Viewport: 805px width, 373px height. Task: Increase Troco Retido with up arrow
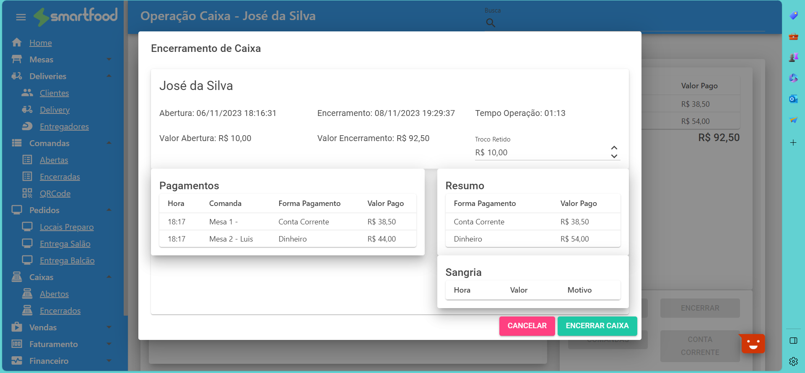tap(614, 148)
